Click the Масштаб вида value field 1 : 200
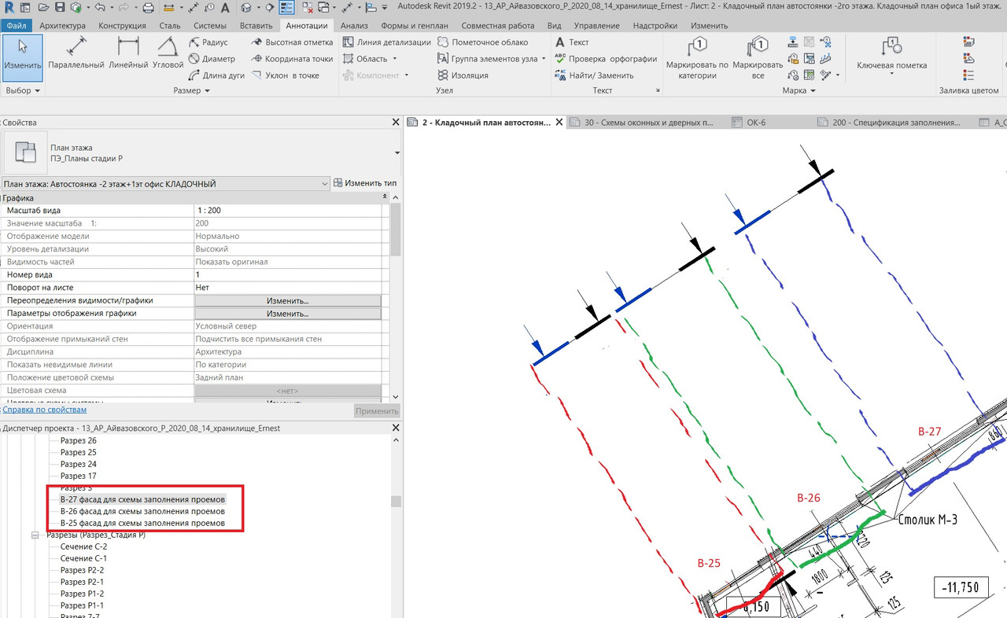The image size is (1007, 618). click(287, 211)
